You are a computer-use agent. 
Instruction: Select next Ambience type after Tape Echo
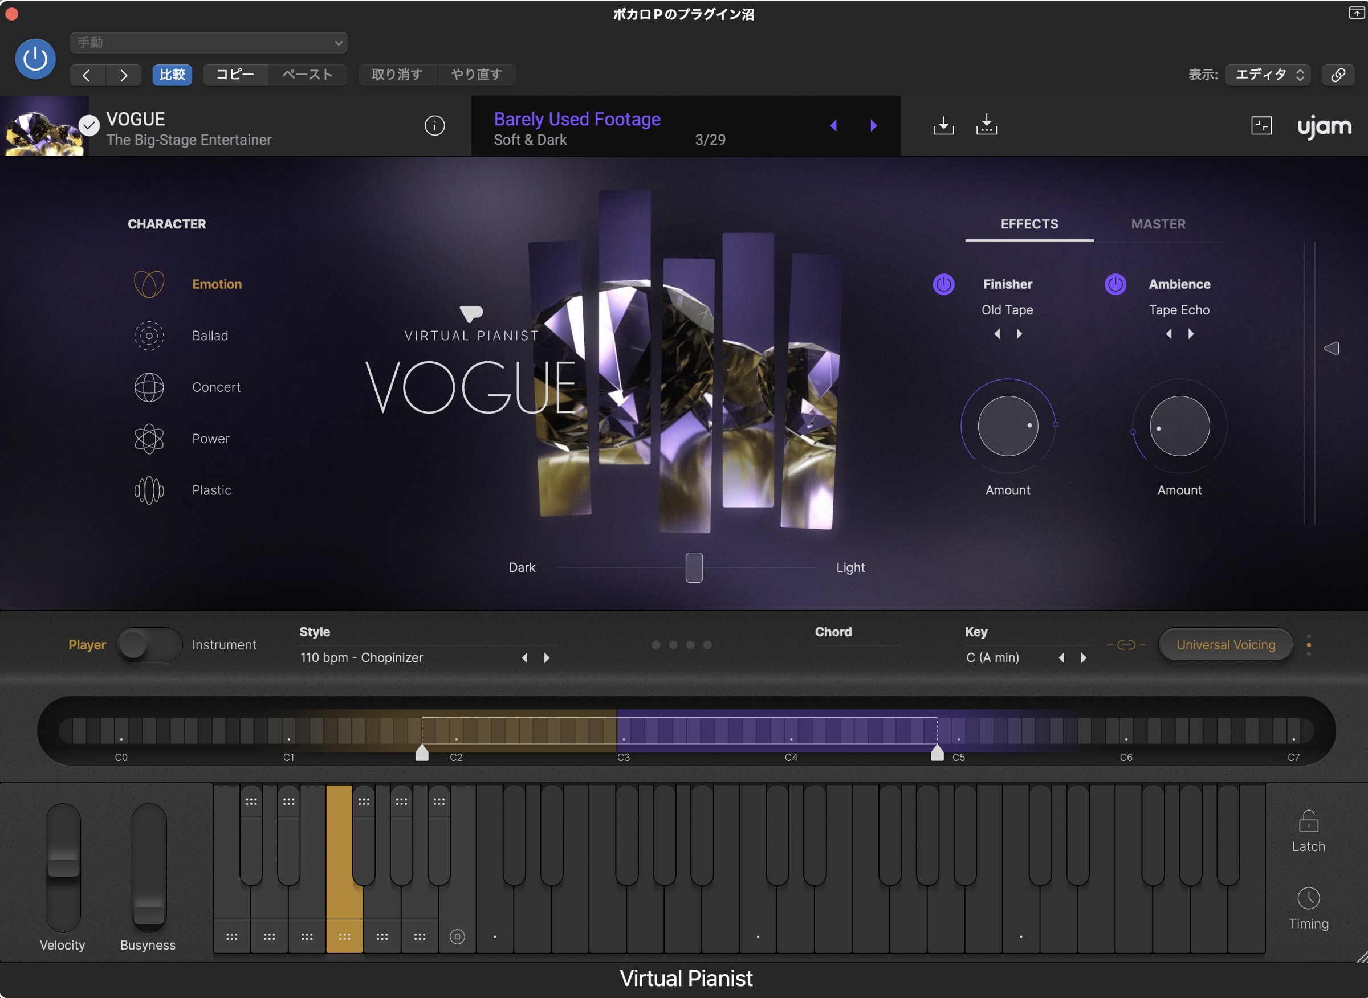point(1191,334)
